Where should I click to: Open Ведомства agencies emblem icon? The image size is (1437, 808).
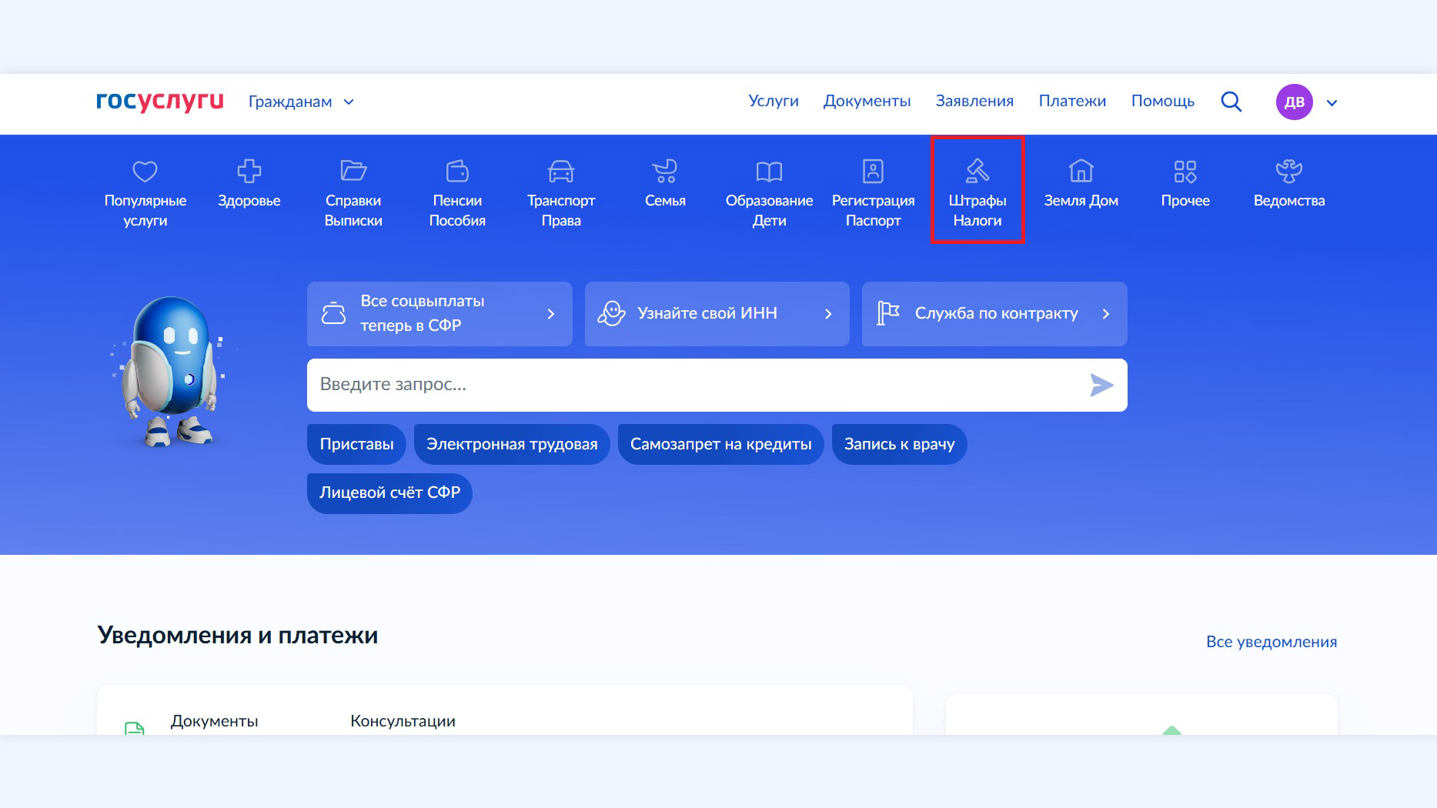(x=1288, y=172)
